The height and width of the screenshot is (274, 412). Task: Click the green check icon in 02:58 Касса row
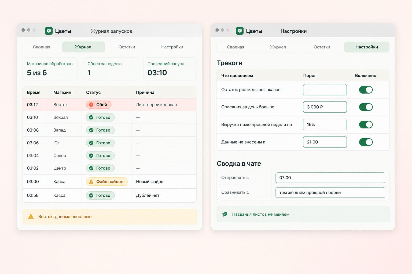tap(91, 196)
